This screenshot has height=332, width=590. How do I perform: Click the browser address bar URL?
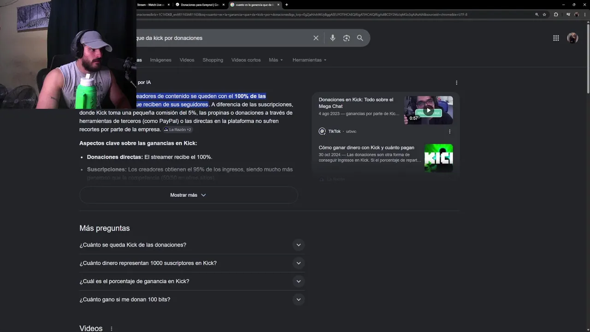pyautogui.click(x=302, y=14)
